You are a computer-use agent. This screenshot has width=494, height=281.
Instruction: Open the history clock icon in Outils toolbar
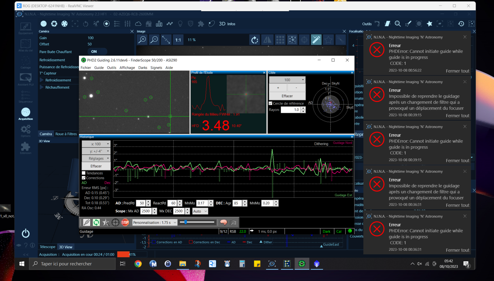click(461, 24)
